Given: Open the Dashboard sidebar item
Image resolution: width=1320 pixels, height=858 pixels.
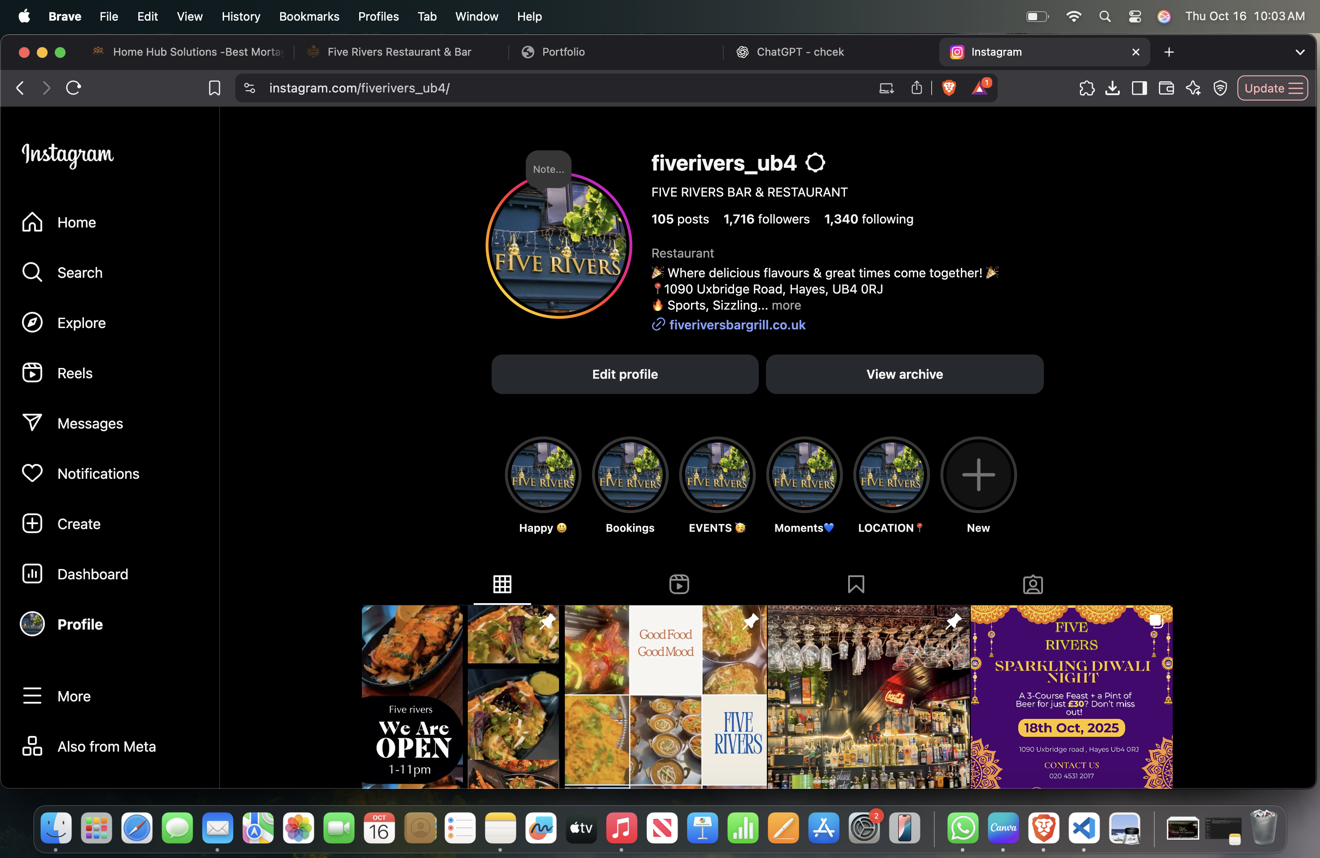Looking at the screenshot, I should (92, 574).
